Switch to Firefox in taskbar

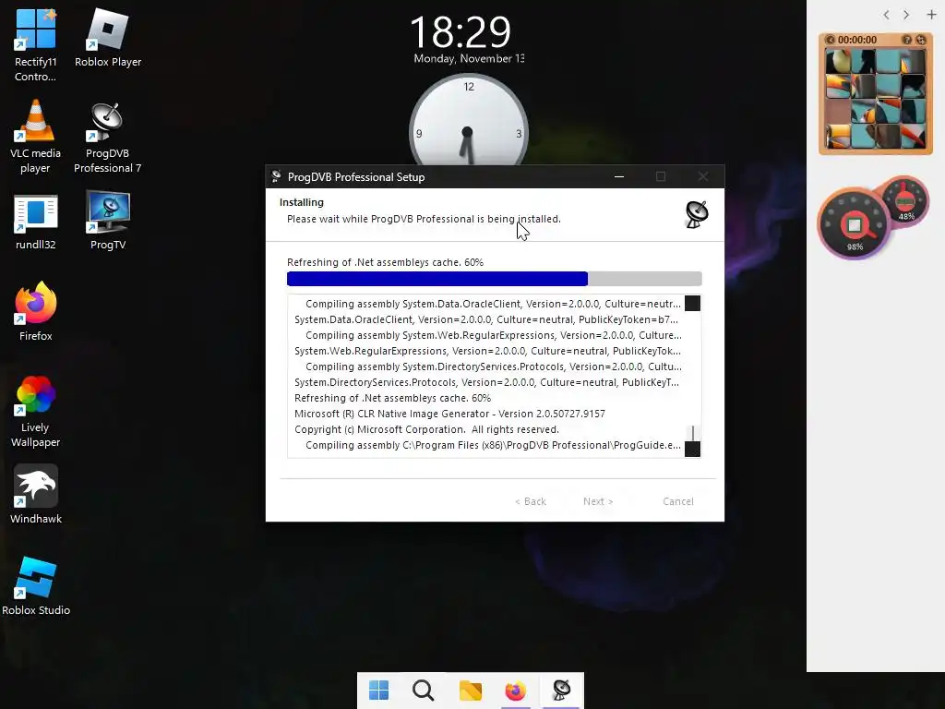point(515,691)
